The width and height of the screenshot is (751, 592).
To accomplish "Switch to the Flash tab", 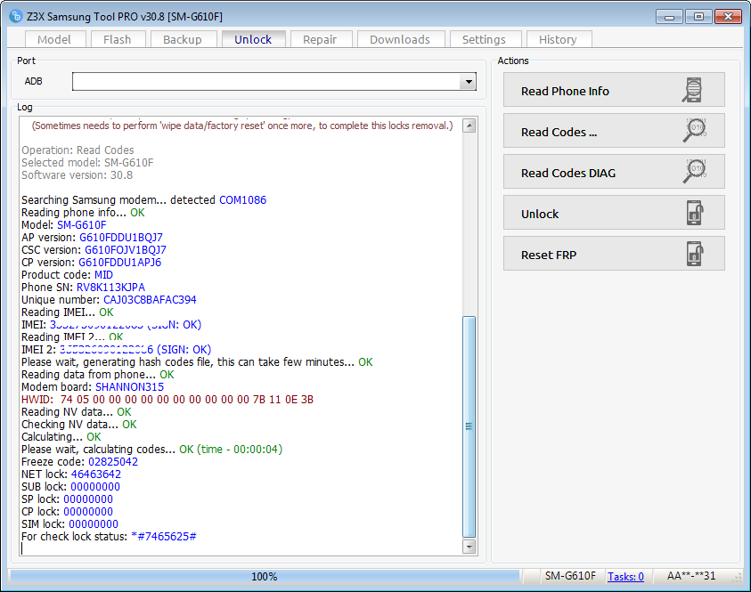I will 118,39.
